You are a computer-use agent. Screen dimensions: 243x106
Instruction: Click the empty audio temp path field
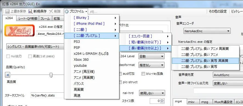[x=218, y=90]
